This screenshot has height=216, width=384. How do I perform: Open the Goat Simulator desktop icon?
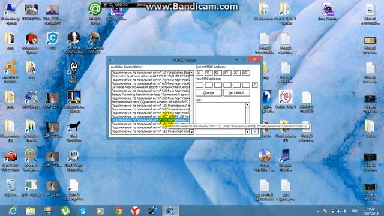(74, 131)
